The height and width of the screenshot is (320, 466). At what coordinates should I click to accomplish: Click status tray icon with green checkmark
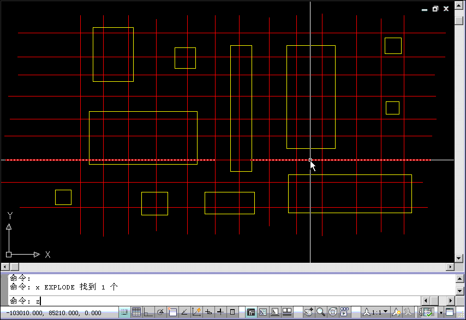(x=428, y=312)
